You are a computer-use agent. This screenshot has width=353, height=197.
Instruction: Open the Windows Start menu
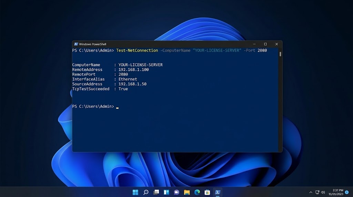(x=135, y=192)
